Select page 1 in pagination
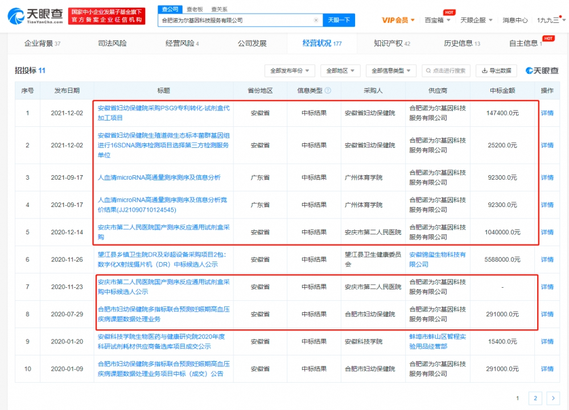This screenshot has width=569, height=410. pos(517,398)
